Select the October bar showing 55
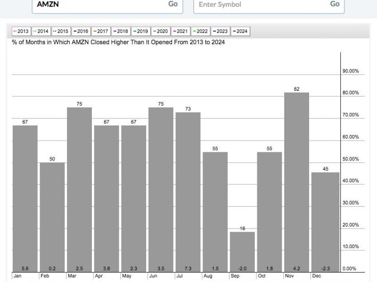377x282 pixels. (x=270, y=212)
